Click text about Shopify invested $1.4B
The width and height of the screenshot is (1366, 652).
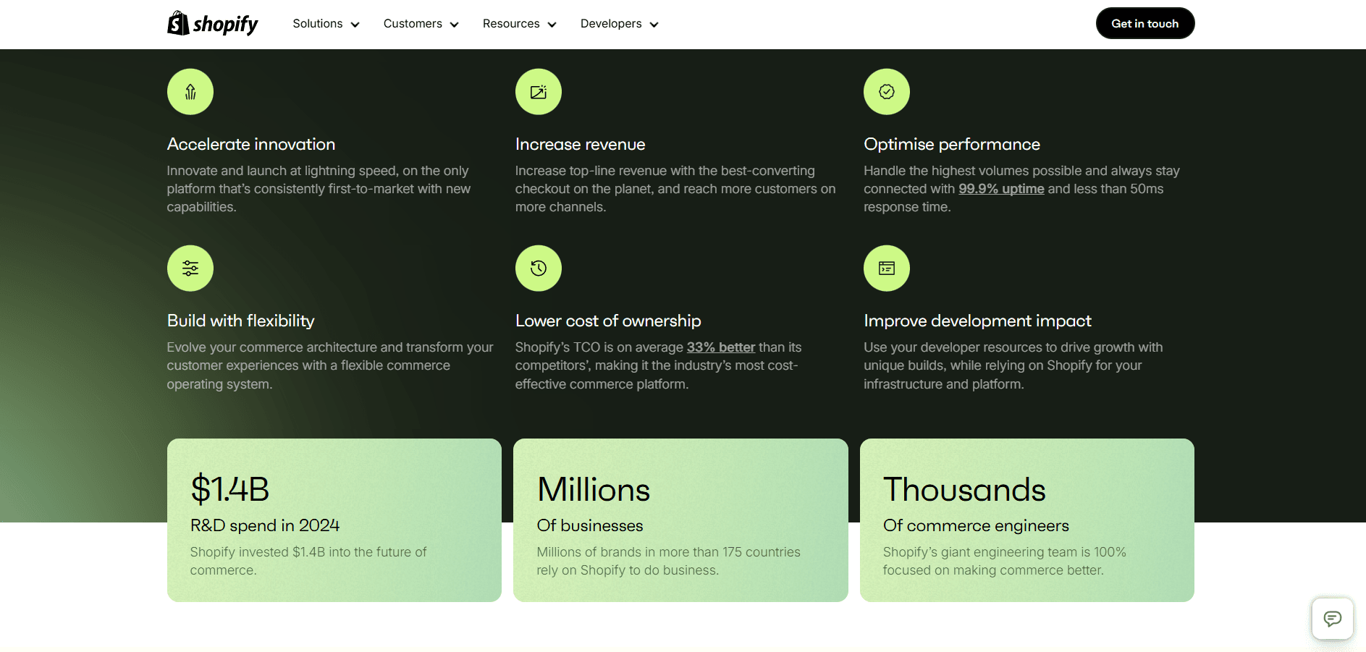[308, 561]
